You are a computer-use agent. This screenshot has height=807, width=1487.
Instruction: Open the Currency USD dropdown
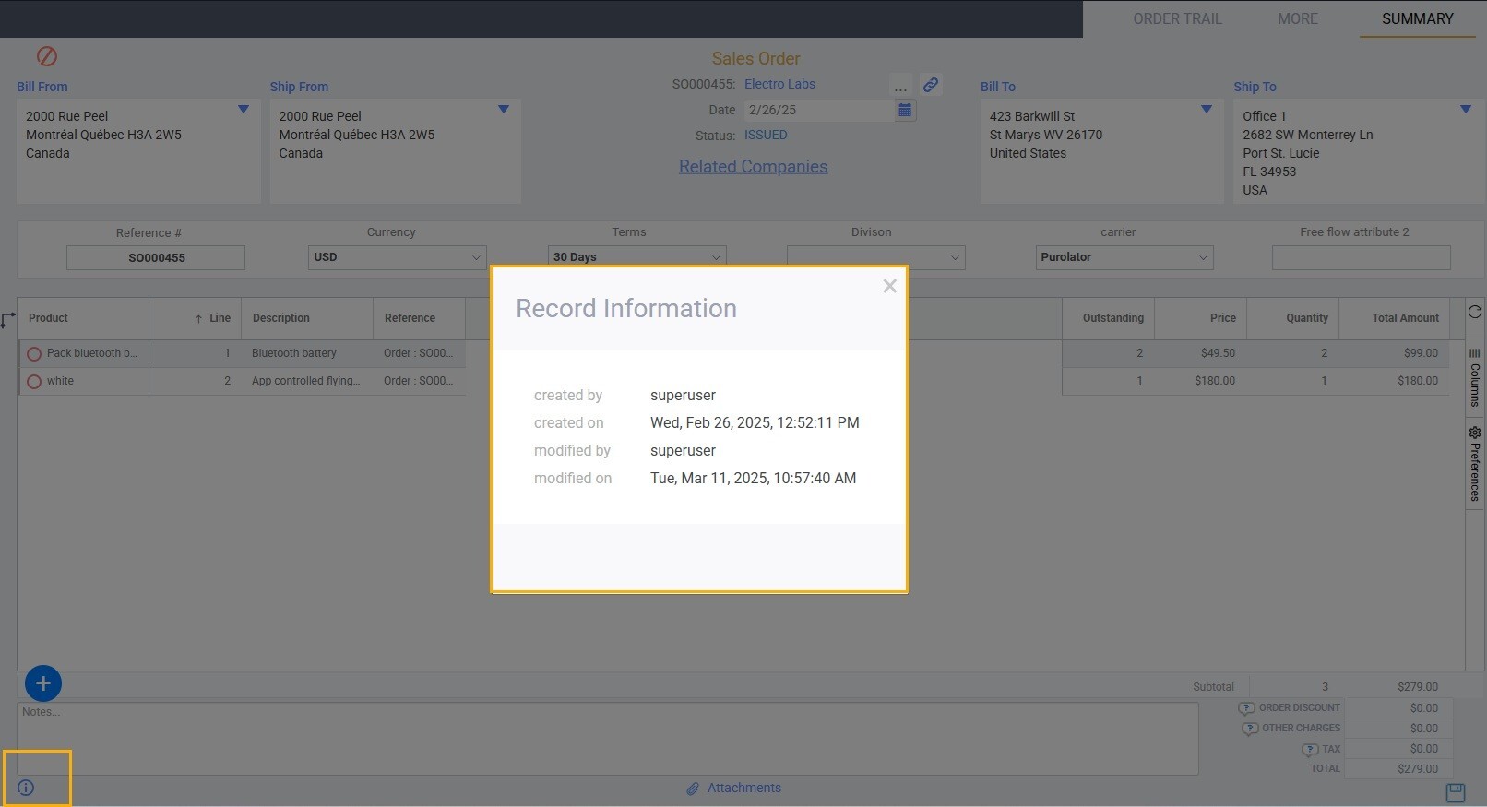397,257
